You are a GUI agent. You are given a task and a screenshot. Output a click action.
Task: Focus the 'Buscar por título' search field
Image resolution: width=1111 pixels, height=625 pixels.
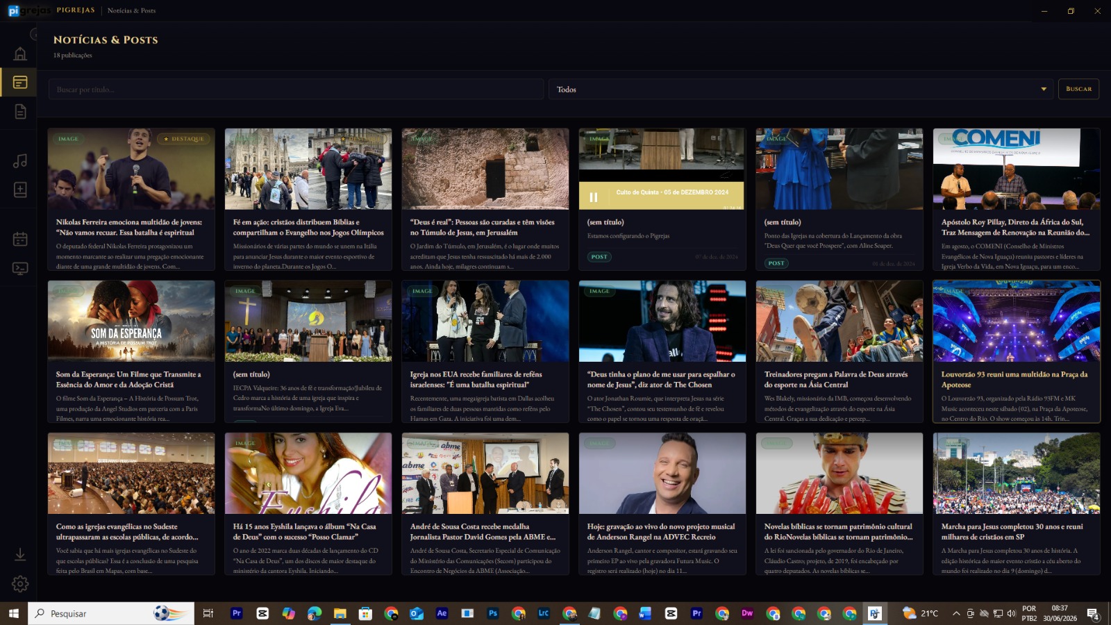[296, 89]
